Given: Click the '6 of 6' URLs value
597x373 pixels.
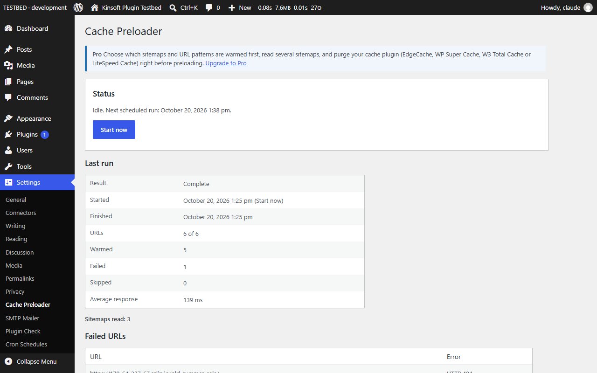Looking at the screenshot, I should (x=191, y=234).
